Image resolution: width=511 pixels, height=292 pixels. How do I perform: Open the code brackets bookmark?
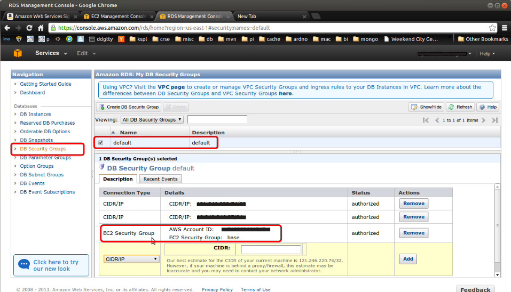point(58,39)
